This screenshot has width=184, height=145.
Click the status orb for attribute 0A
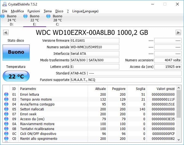click(x=6, y=124)
